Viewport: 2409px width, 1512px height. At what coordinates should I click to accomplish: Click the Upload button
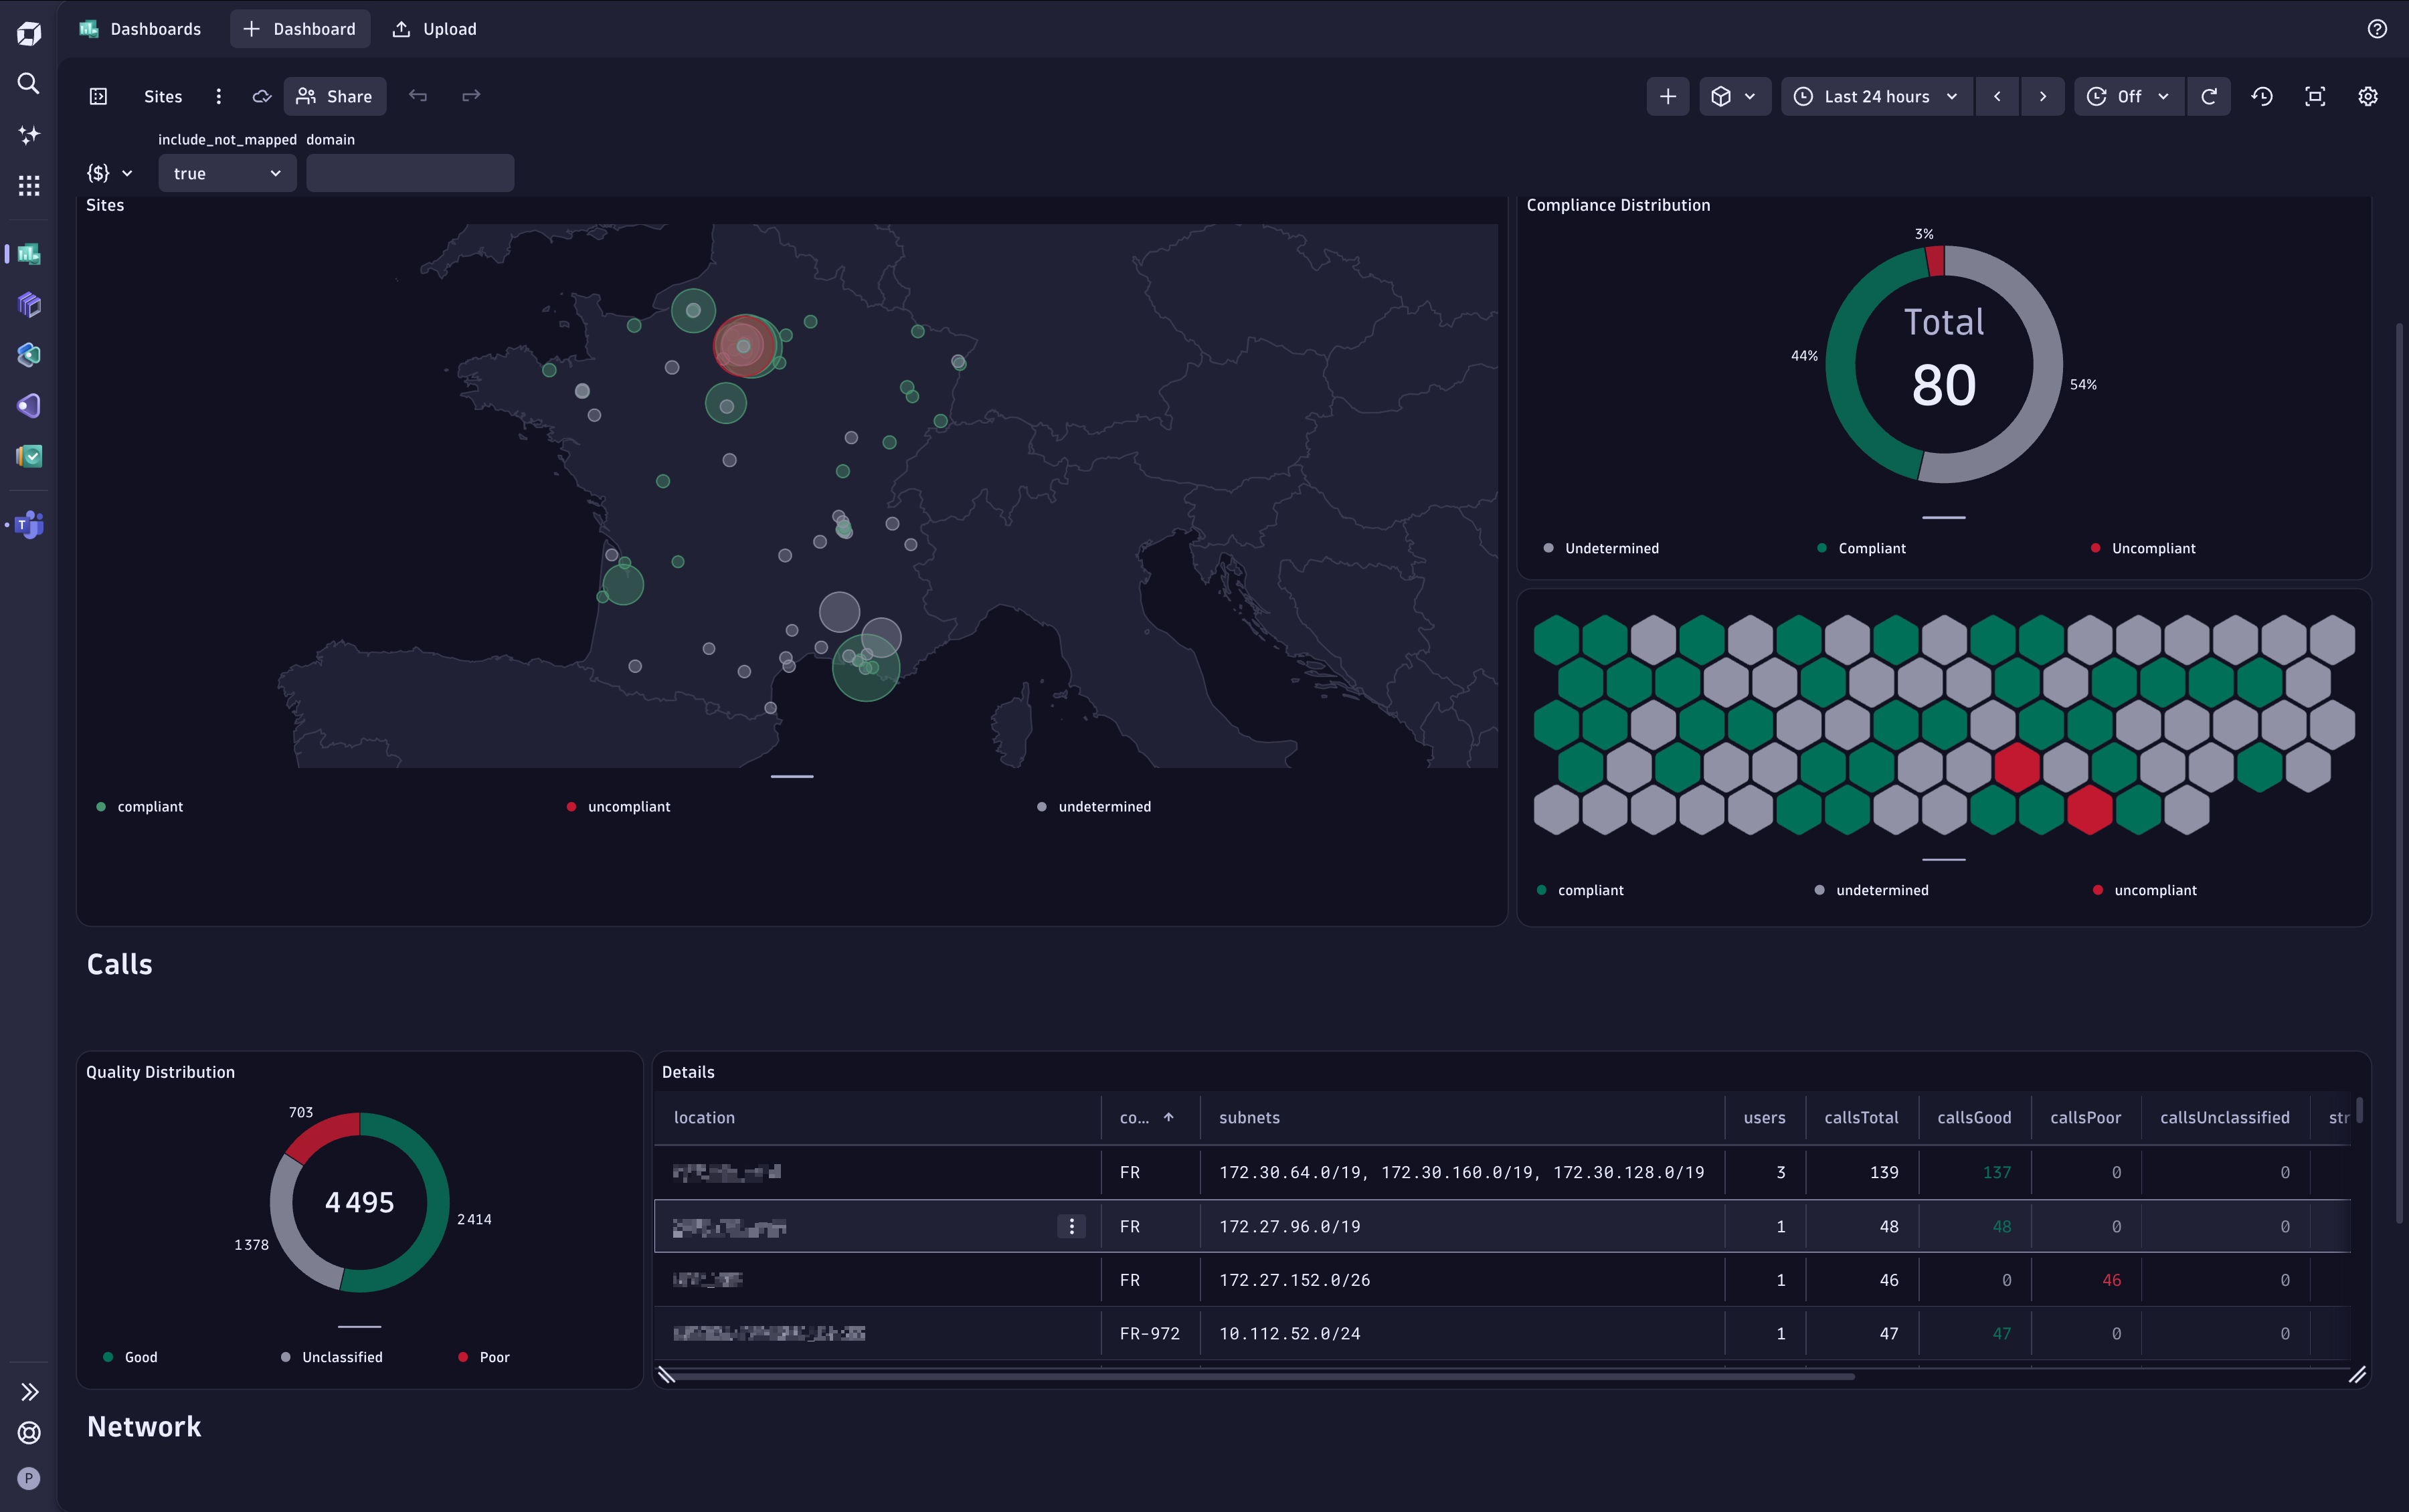(x=433, y=28)
